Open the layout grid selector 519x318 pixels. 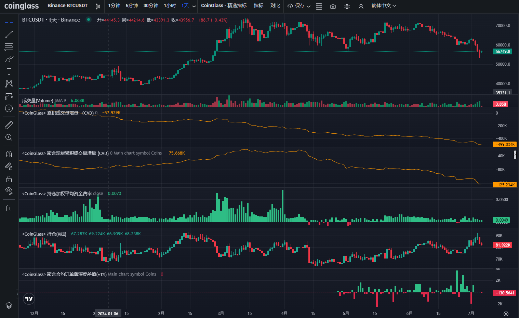[x=319, y=6]
